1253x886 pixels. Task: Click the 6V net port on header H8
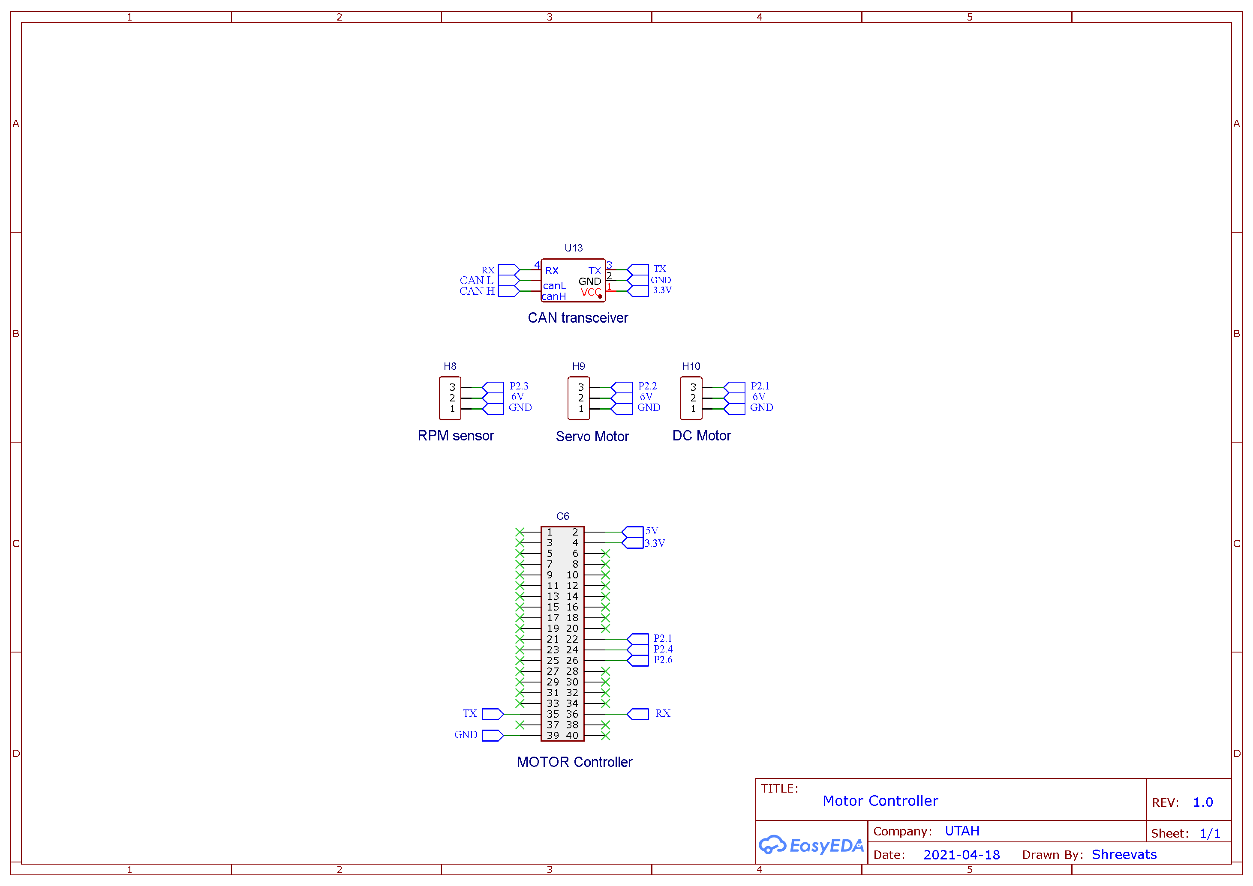(x=493, y=398)
